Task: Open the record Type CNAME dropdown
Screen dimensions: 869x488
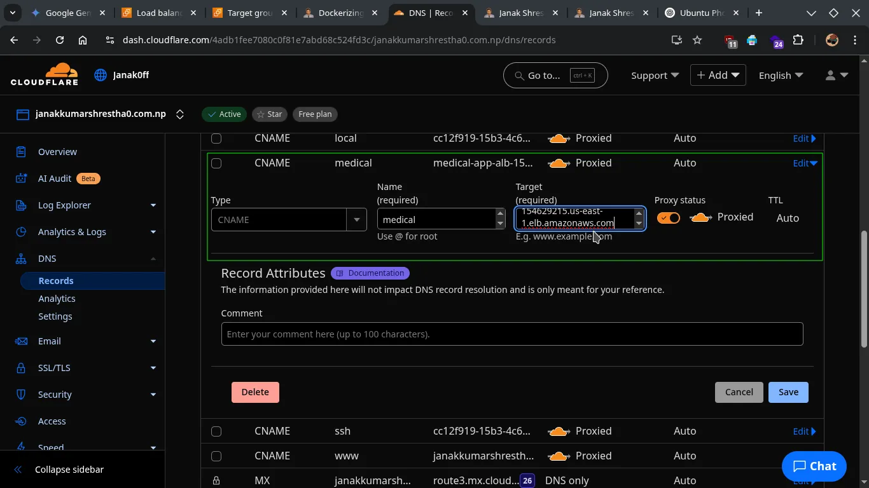Action: (289, 220)
